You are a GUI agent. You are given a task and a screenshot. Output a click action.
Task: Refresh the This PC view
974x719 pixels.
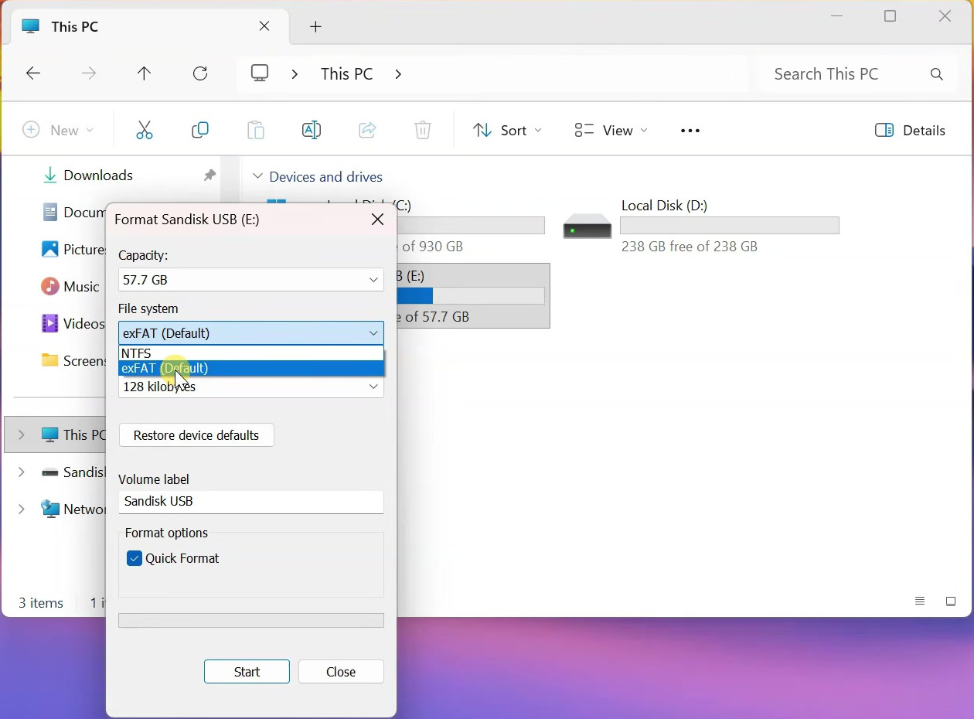pyautogui.click(x=200, y=73)
